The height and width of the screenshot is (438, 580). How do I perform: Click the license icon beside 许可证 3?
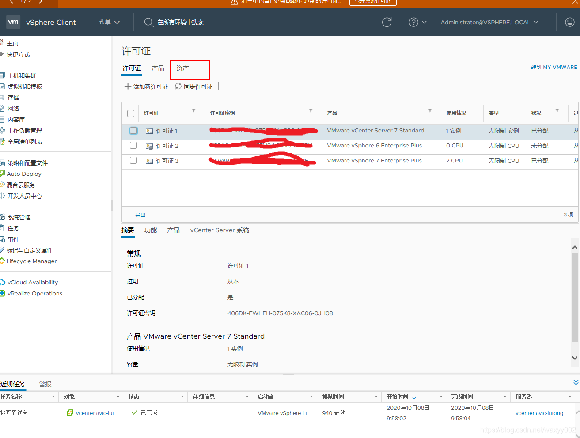[149, 161]
